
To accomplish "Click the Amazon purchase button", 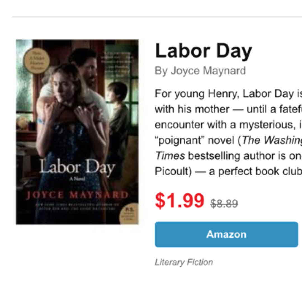I will point(226,234).
